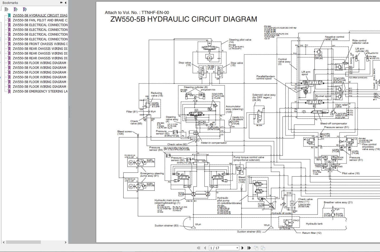Click the Main relief valve label
The height and width of the screenshot is (252, 380).
coord(342,106)
